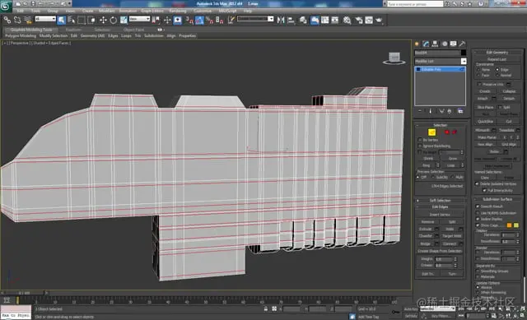Open the Render Setup icon

click(359, 20)
